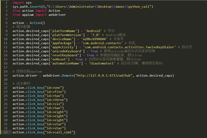Click the 'platformVersion' key
Viewport: 207px width, 138px height.
pos(67,35)
